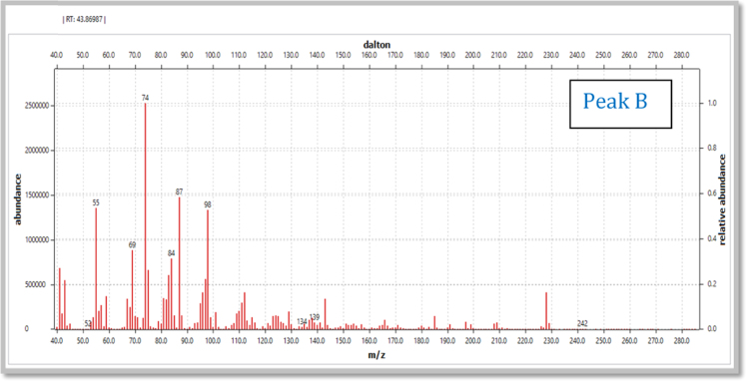Click 150.0 on the bottom m/z axis
The image size is (746, 381).
pos(343,341)
